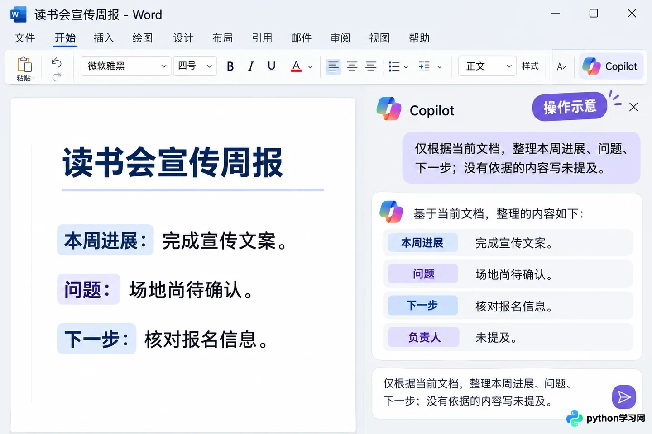Screen dimensions: 652x434
Task: Click the Copilot prompt input box
Action: [507, 394]
